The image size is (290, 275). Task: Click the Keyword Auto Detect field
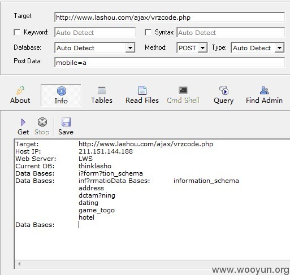pyautogui.click(x=95, y=33)
